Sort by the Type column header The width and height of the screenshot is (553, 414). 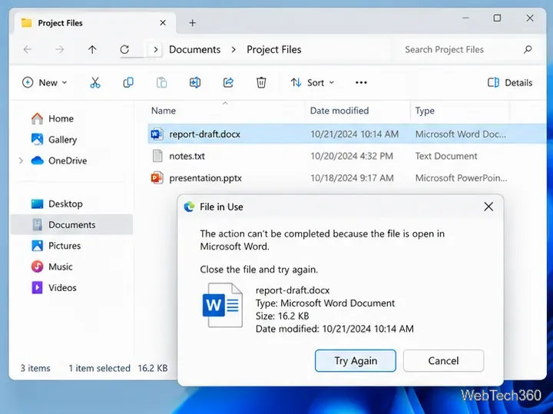coord(425,111)
